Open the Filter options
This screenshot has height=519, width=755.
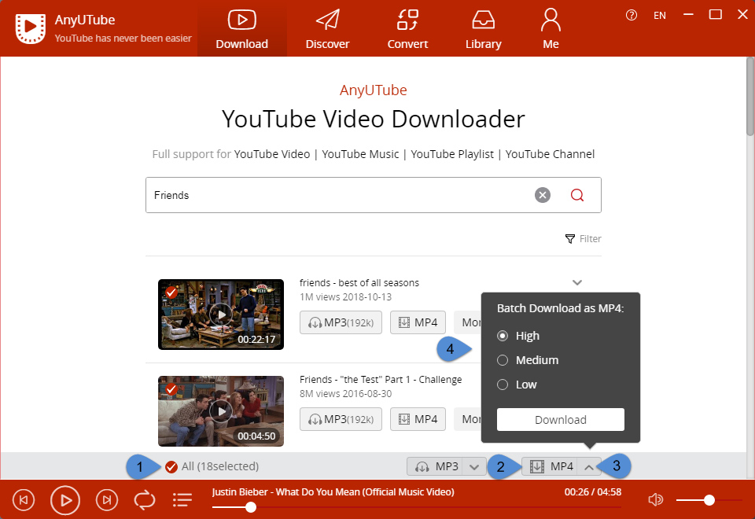(583, 239)
